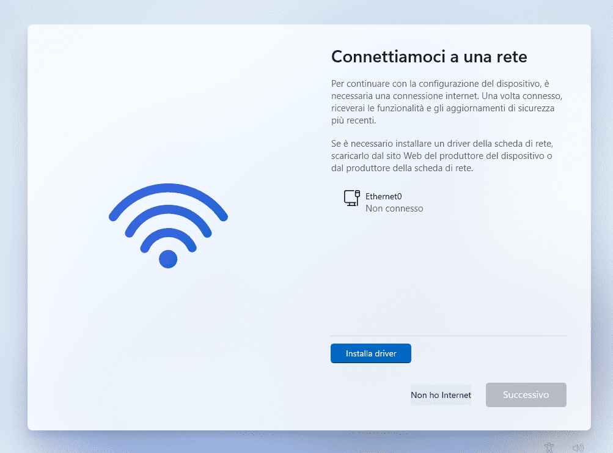The image size is (613, 453).
Task: Click the Non connesso status text
Action: point(394,208)
